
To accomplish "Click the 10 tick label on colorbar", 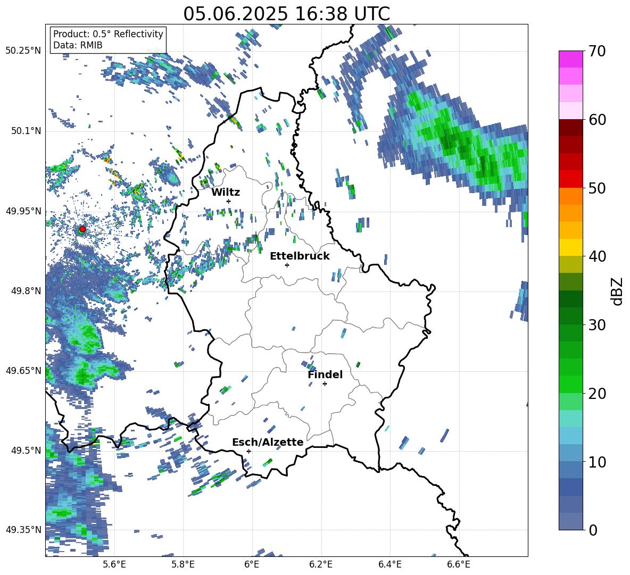I will click(x=596, y=462).
